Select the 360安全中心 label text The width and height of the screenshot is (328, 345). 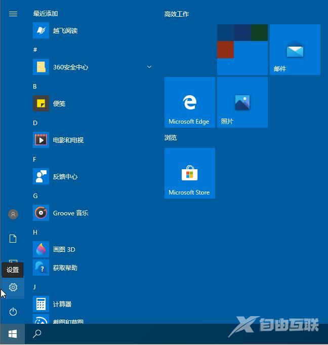pyautogui.click(x=70, y=67)
